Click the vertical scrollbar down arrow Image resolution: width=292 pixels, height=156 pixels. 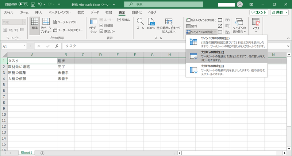(x=289, y=149)
